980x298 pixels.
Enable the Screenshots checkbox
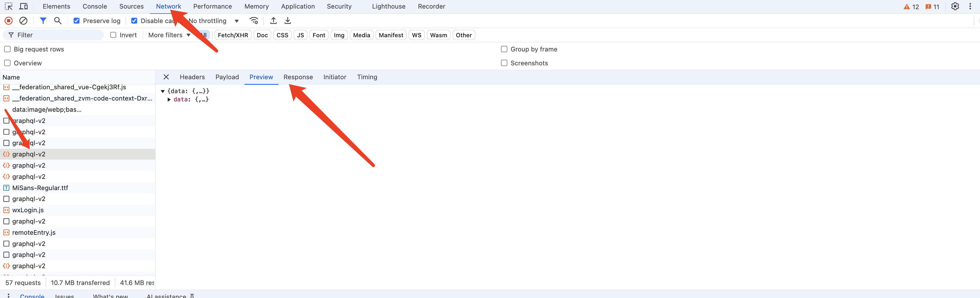(504, 63)
